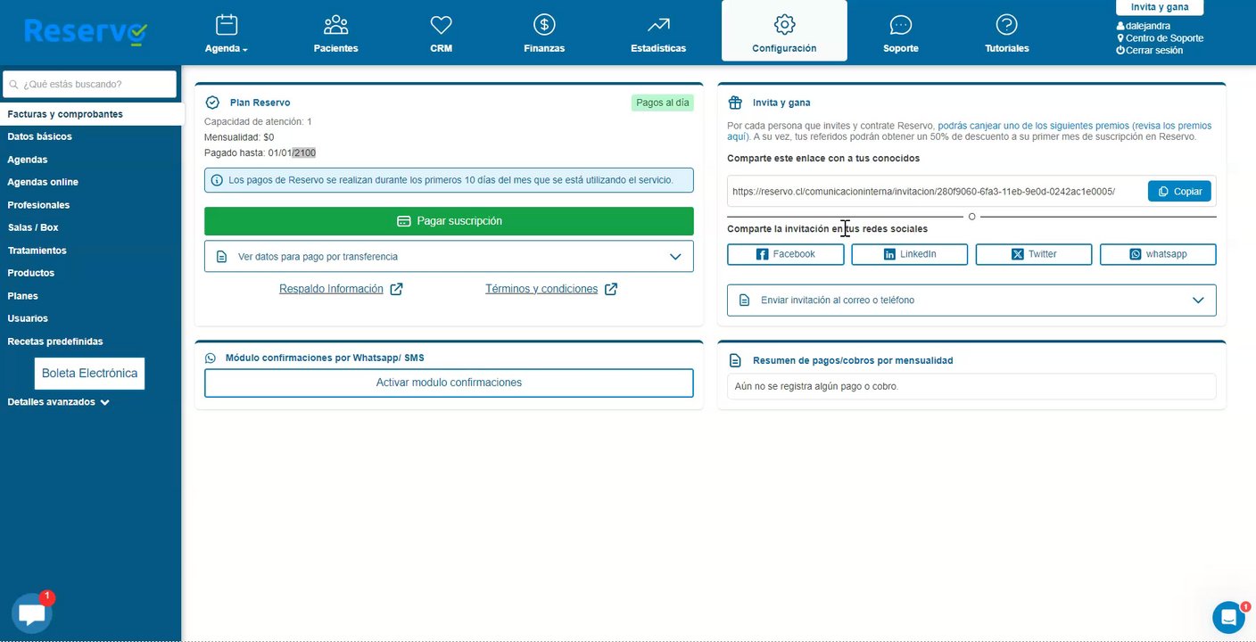Viewport: 1256px width, 642px height.
Task: Click the WhatsApp icon in Módulo confirmaciones header
Action: (211, 358)
